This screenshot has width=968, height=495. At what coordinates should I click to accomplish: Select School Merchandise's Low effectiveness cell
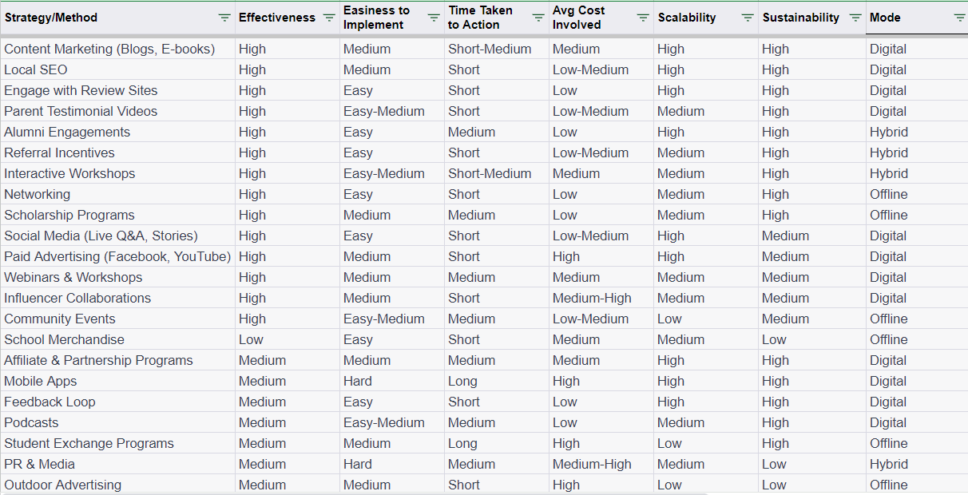point(251,339)
